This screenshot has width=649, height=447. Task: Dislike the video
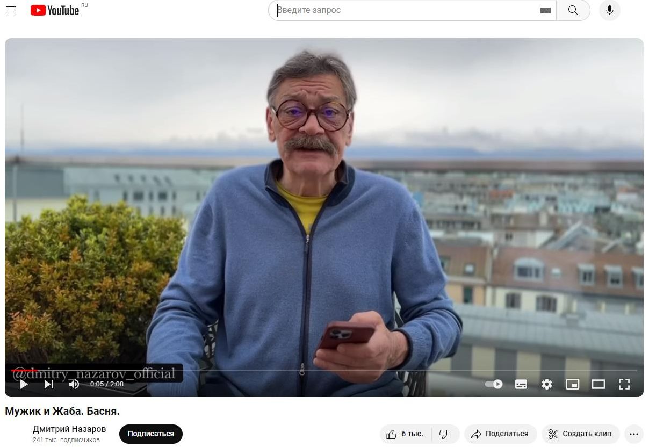[445, 434]
